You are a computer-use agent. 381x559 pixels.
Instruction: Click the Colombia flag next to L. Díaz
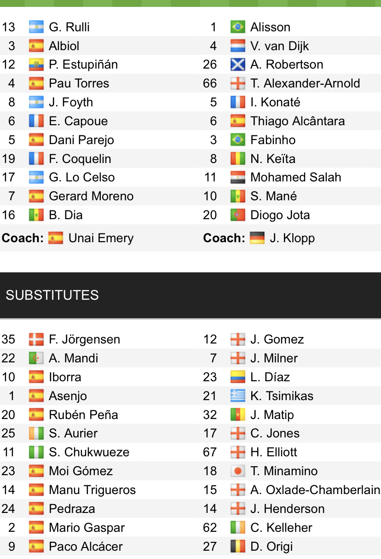tap(237, 377)
